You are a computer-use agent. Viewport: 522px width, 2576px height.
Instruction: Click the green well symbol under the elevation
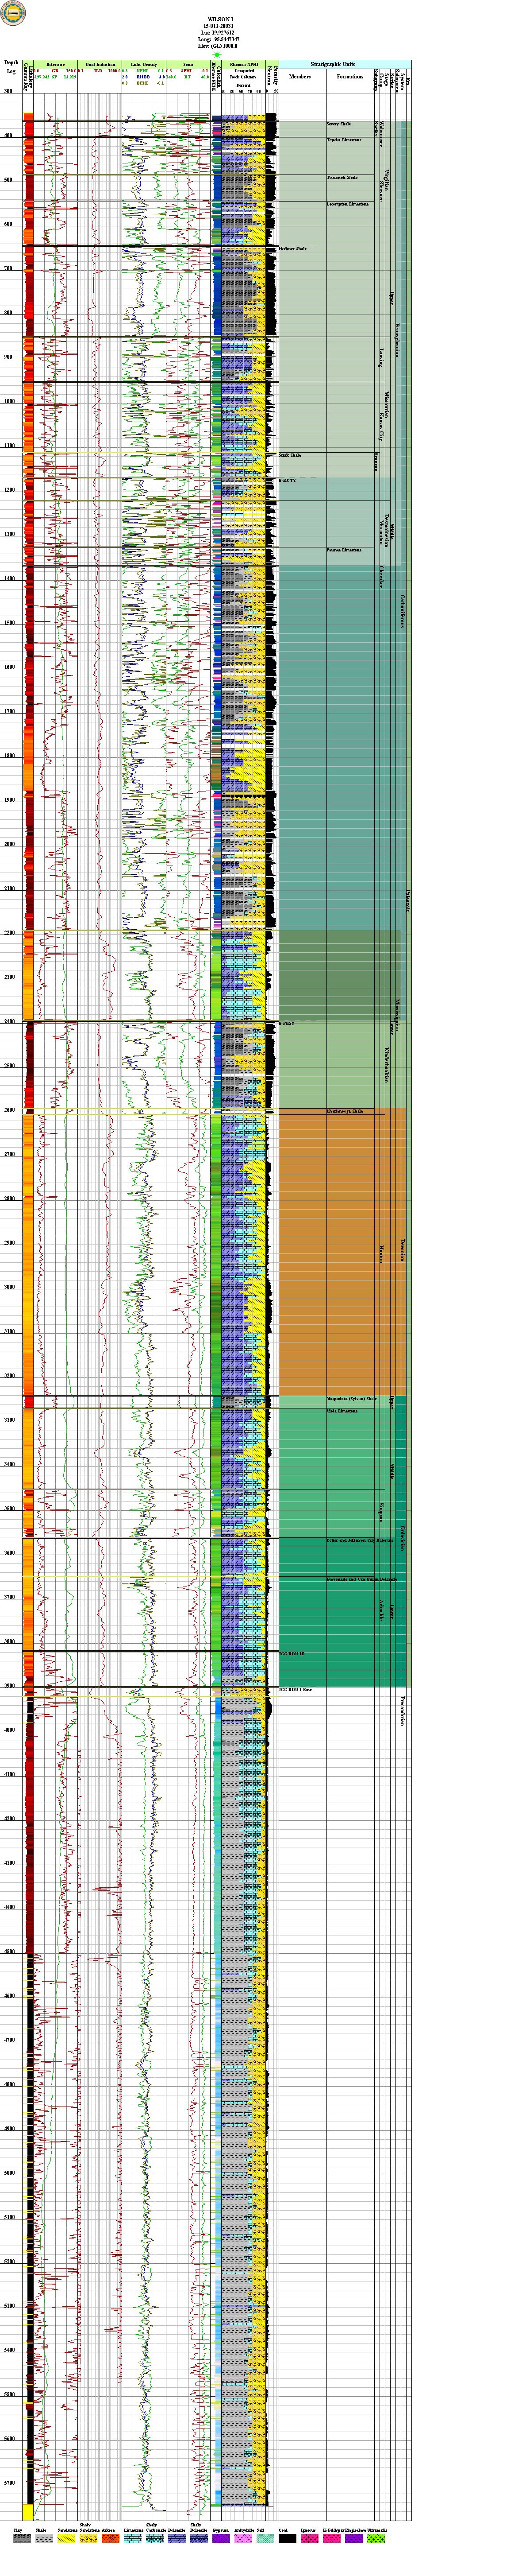tap(217, 56)
